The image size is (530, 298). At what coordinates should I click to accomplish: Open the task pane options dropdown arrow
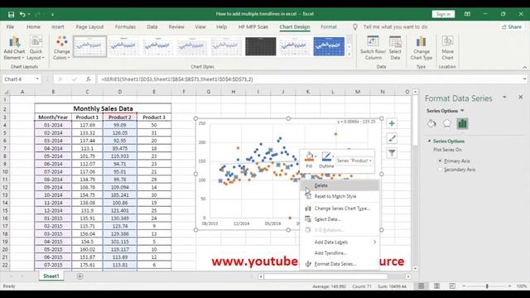(x=504, y=98)
